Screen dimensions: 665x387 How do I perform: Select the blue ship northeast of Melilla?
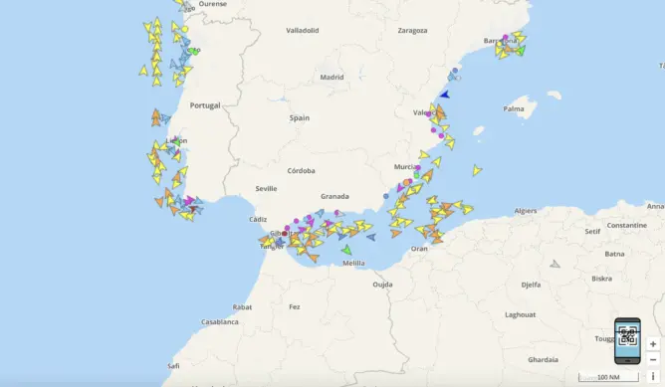click(371, 237)
